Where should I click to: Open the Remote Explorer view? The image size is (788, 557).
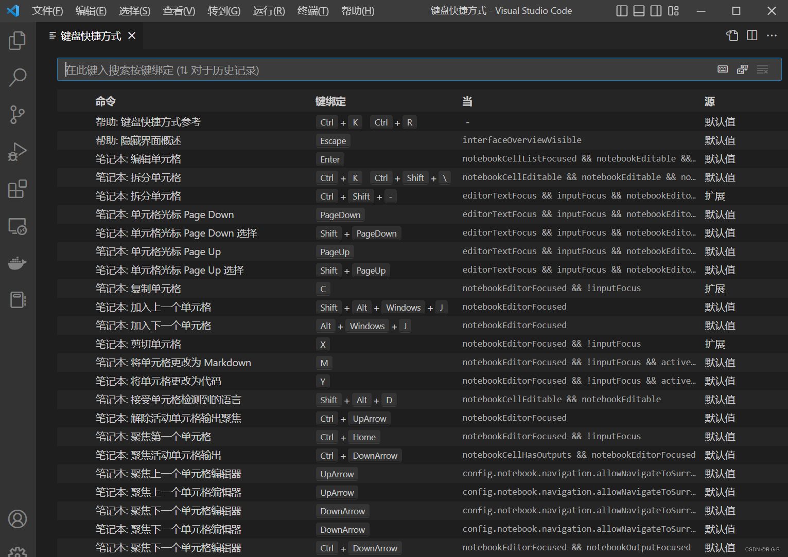tap(17, 226)
